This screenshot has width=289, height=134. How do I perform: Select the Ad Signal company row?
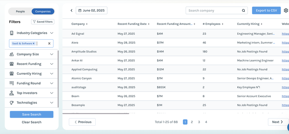coord(176,34)
